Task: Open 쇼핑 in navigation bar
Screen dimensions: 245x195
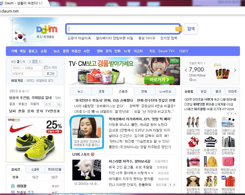Action: click(44, 51)
